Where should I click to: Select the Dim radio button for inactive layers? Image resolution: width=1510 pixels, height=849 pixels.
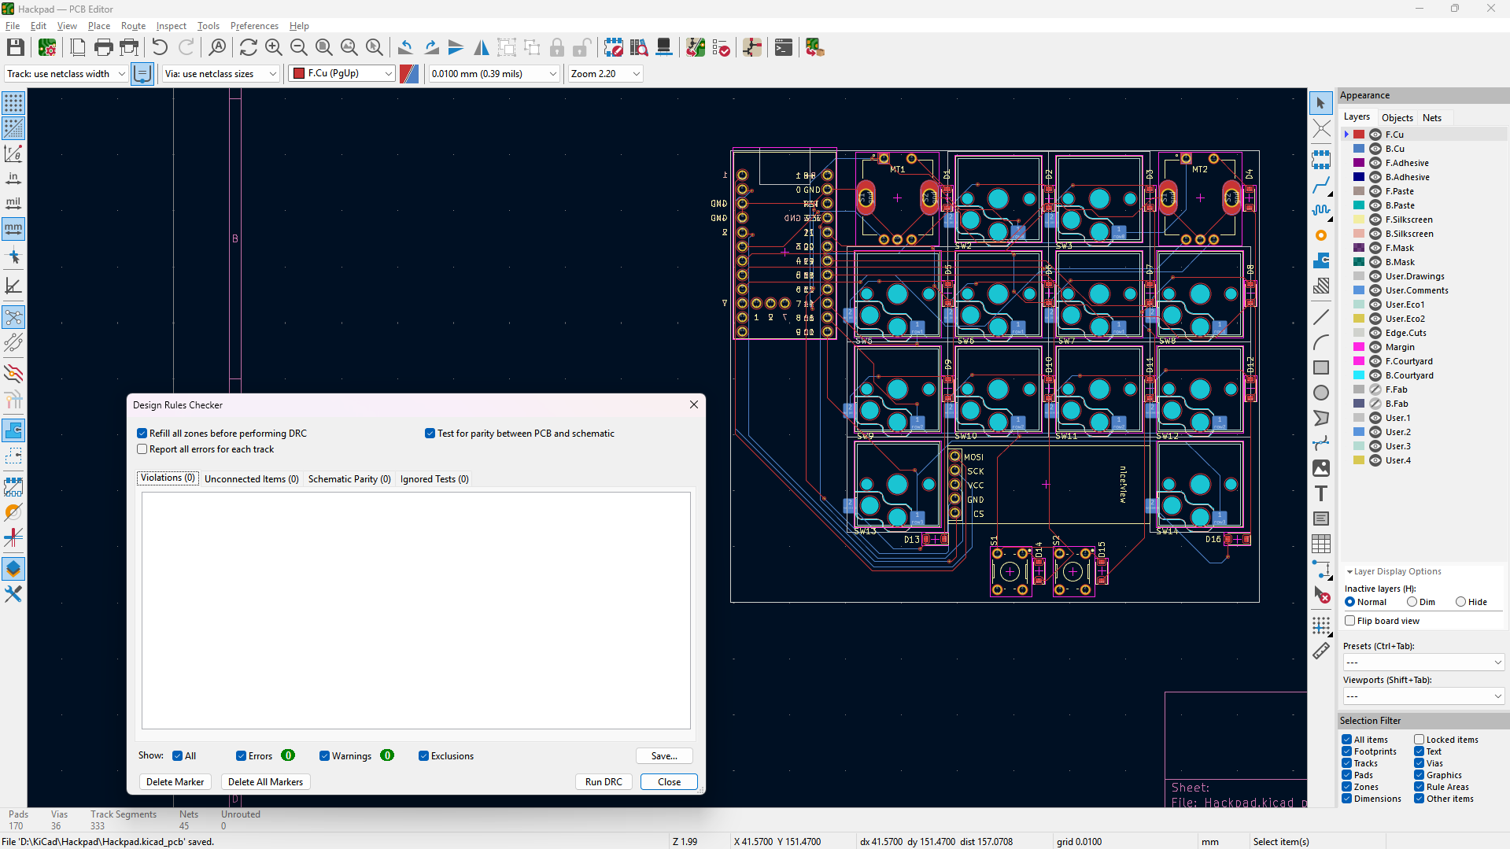1412,601
